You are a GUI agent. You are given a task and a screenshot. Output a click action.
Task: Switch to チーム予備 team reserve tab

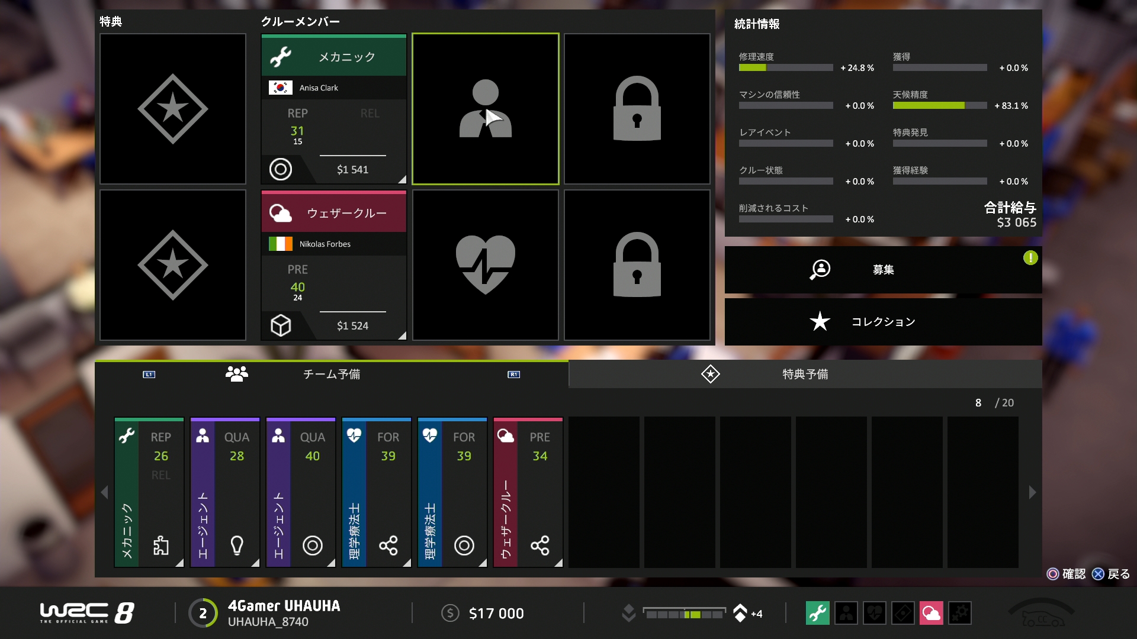331,374
